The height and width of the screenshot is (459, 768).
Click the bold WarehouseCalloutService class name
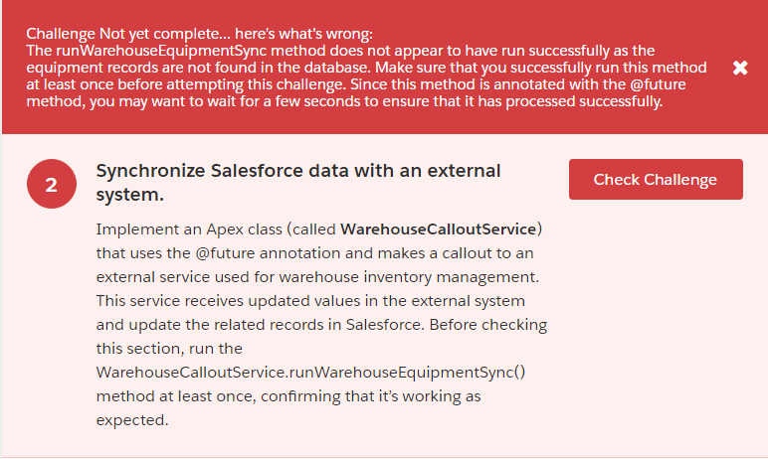441,229
